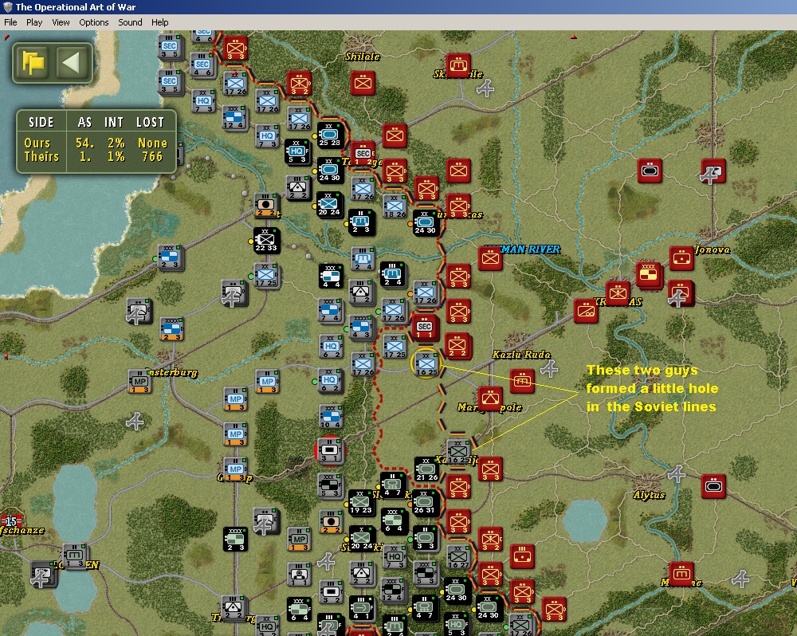797x636 pixels.
Task: Click the Shilale town label
Action: click(x=363, y=57)
